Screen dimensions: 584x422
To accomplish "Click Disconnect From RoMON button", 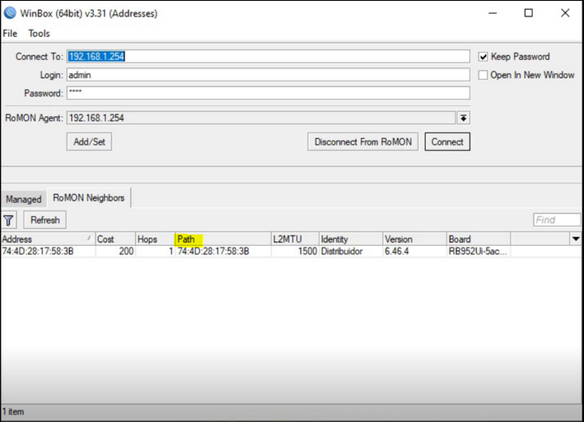I will click(x=362, y=141).
